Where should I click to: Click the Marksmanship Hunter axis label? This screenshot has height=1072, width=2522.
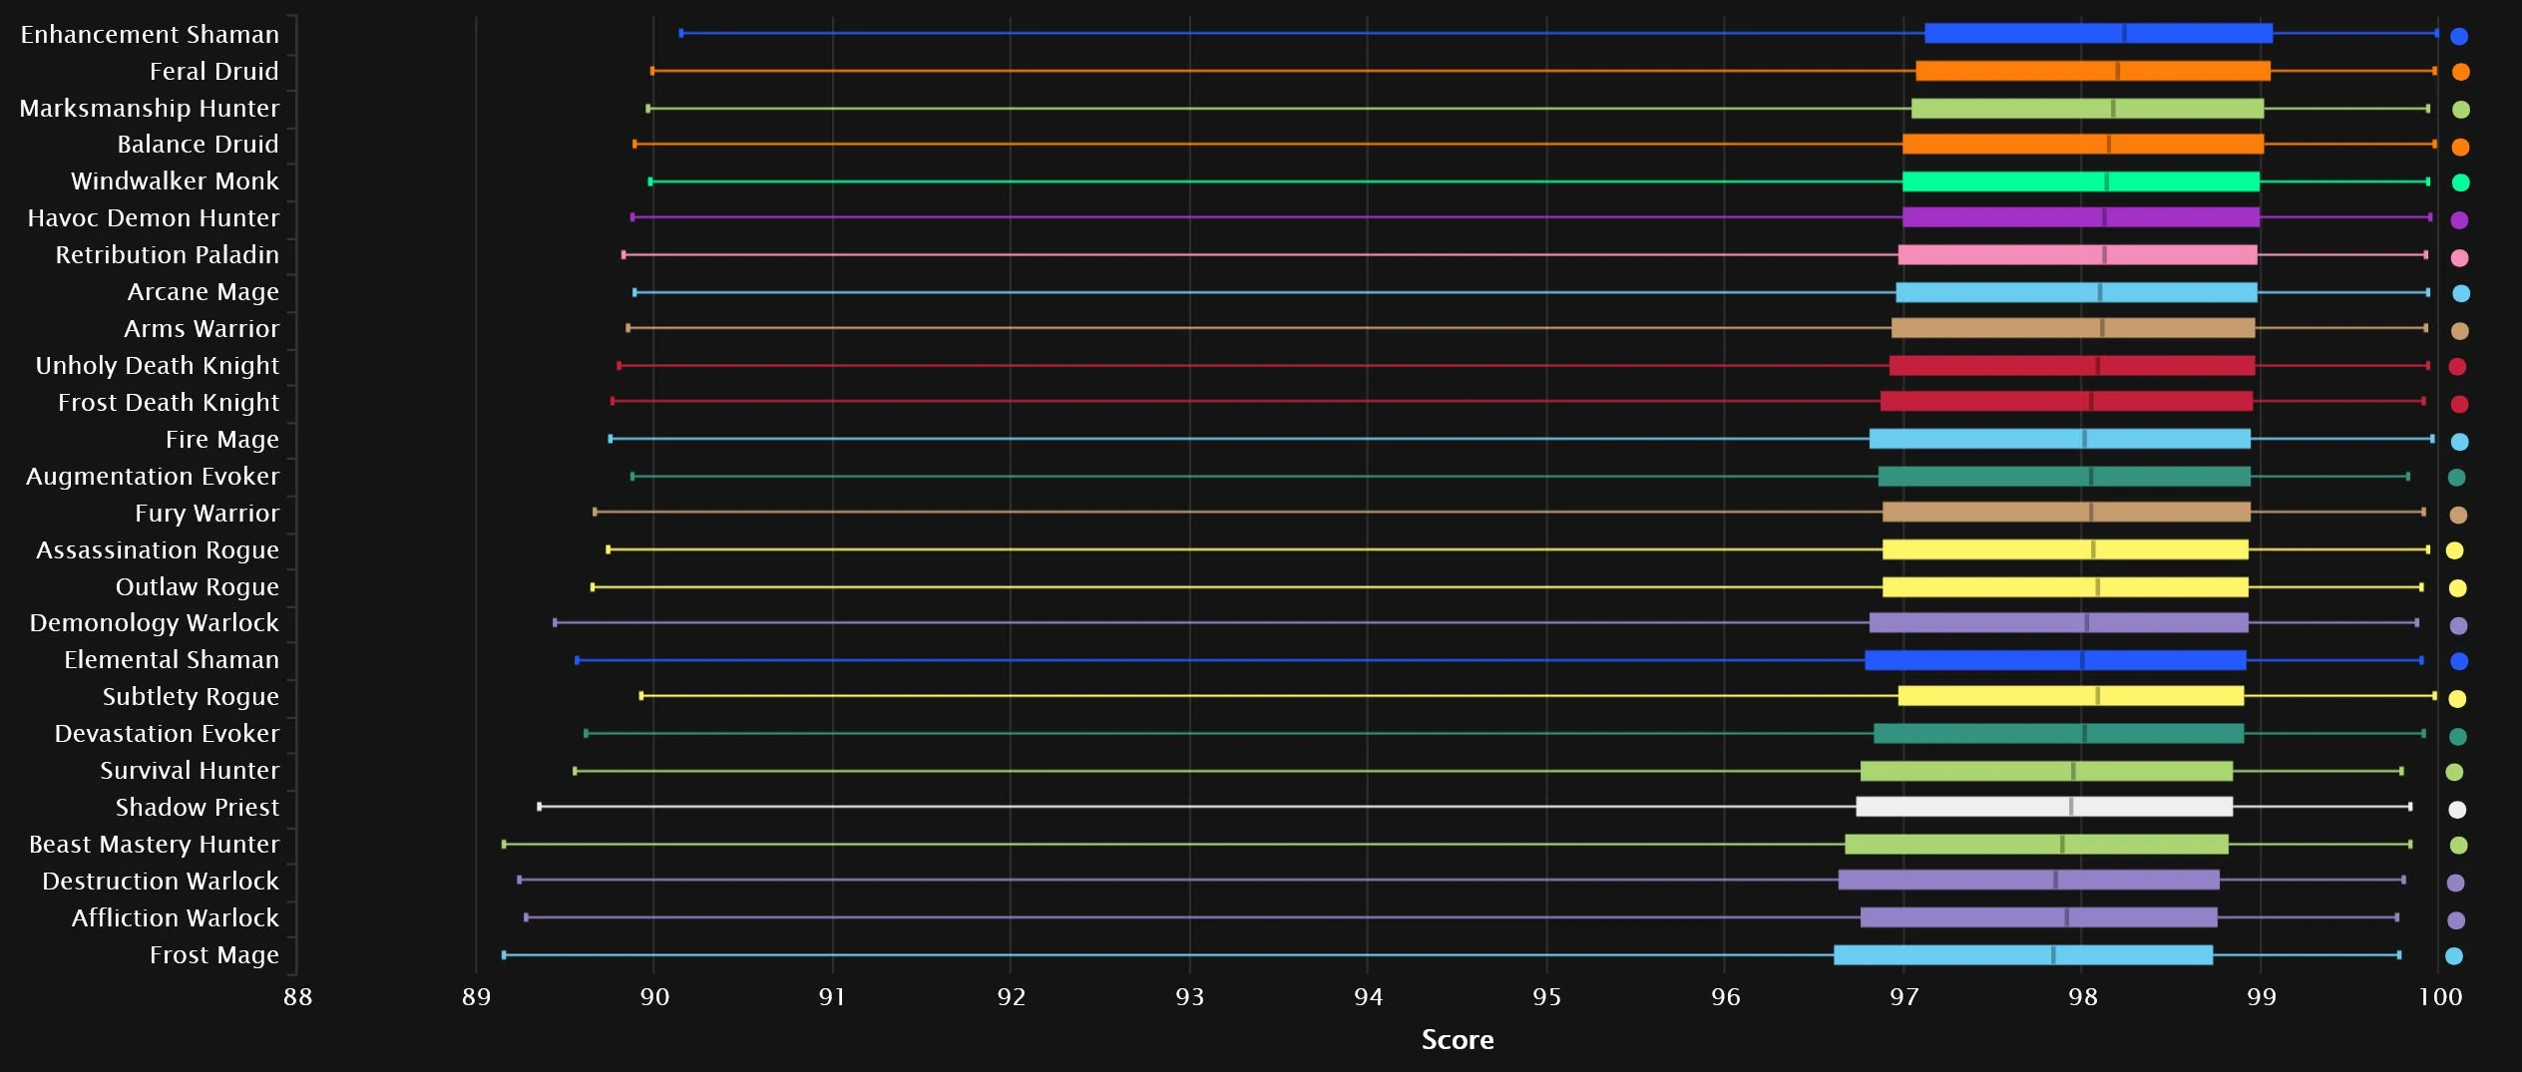[150, 108]
